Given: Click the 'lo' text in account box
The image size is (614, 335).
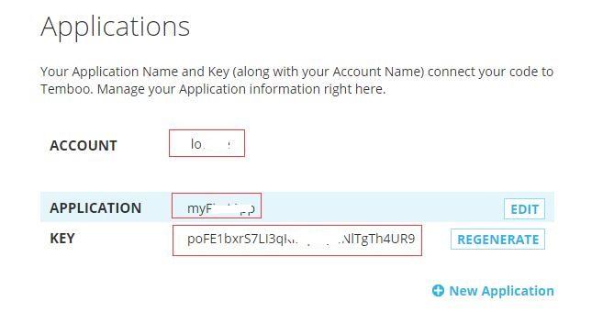Looking at the screenshot, I should click(196, 144).
